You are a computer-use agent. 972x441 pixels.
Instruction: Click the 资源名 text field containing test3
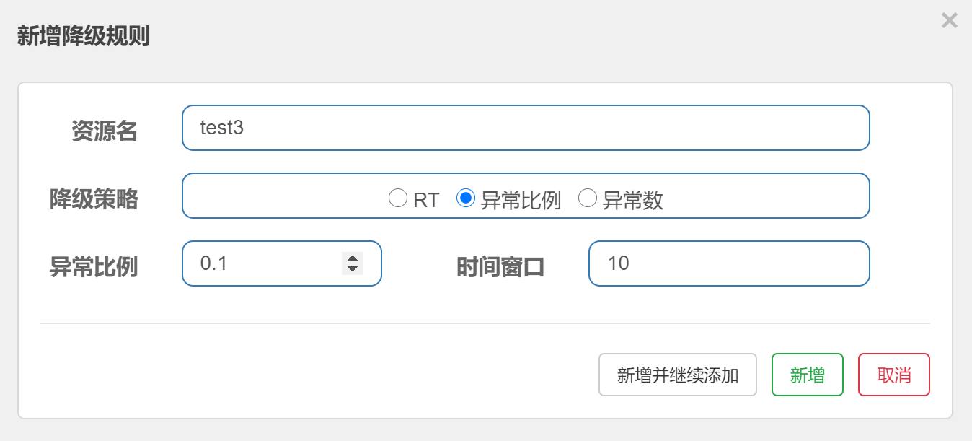pyautogui.click(x=526, y=128)
